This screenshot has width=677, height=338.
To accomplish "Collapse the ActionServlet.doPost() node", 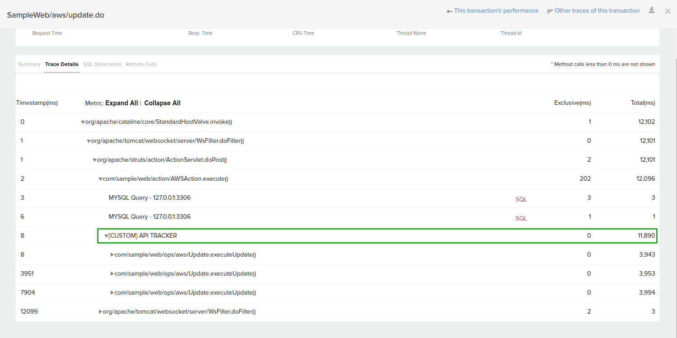I will pyautogui.click(x=94, y=160).
